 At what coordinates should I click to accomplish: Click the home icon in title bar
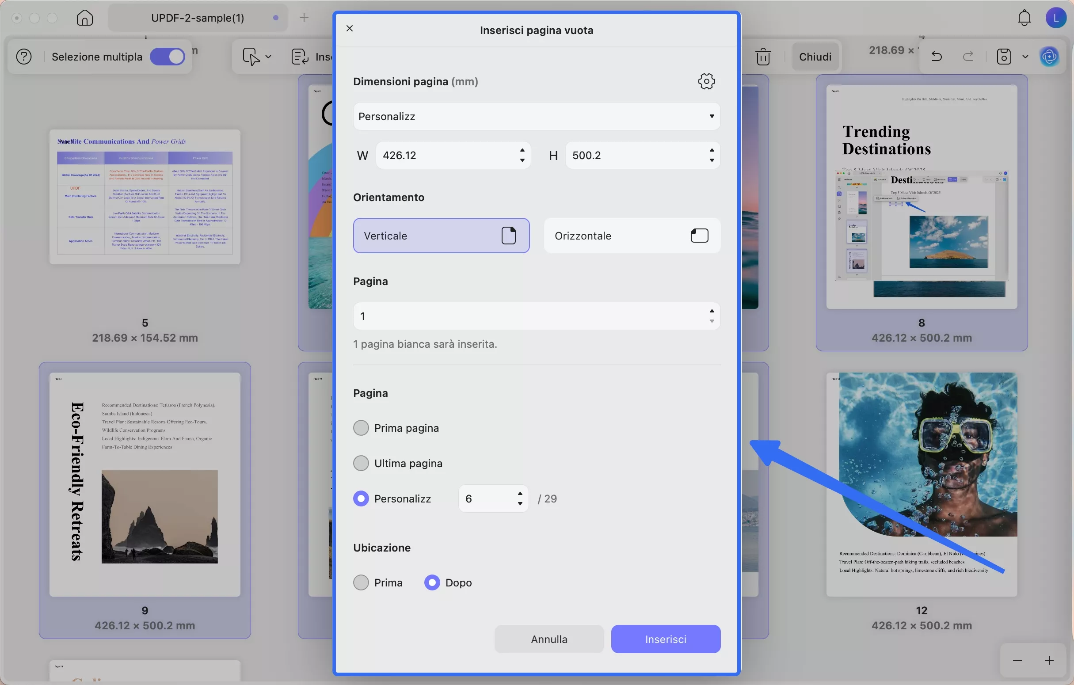pyautogui.click(x=85, y=18)
